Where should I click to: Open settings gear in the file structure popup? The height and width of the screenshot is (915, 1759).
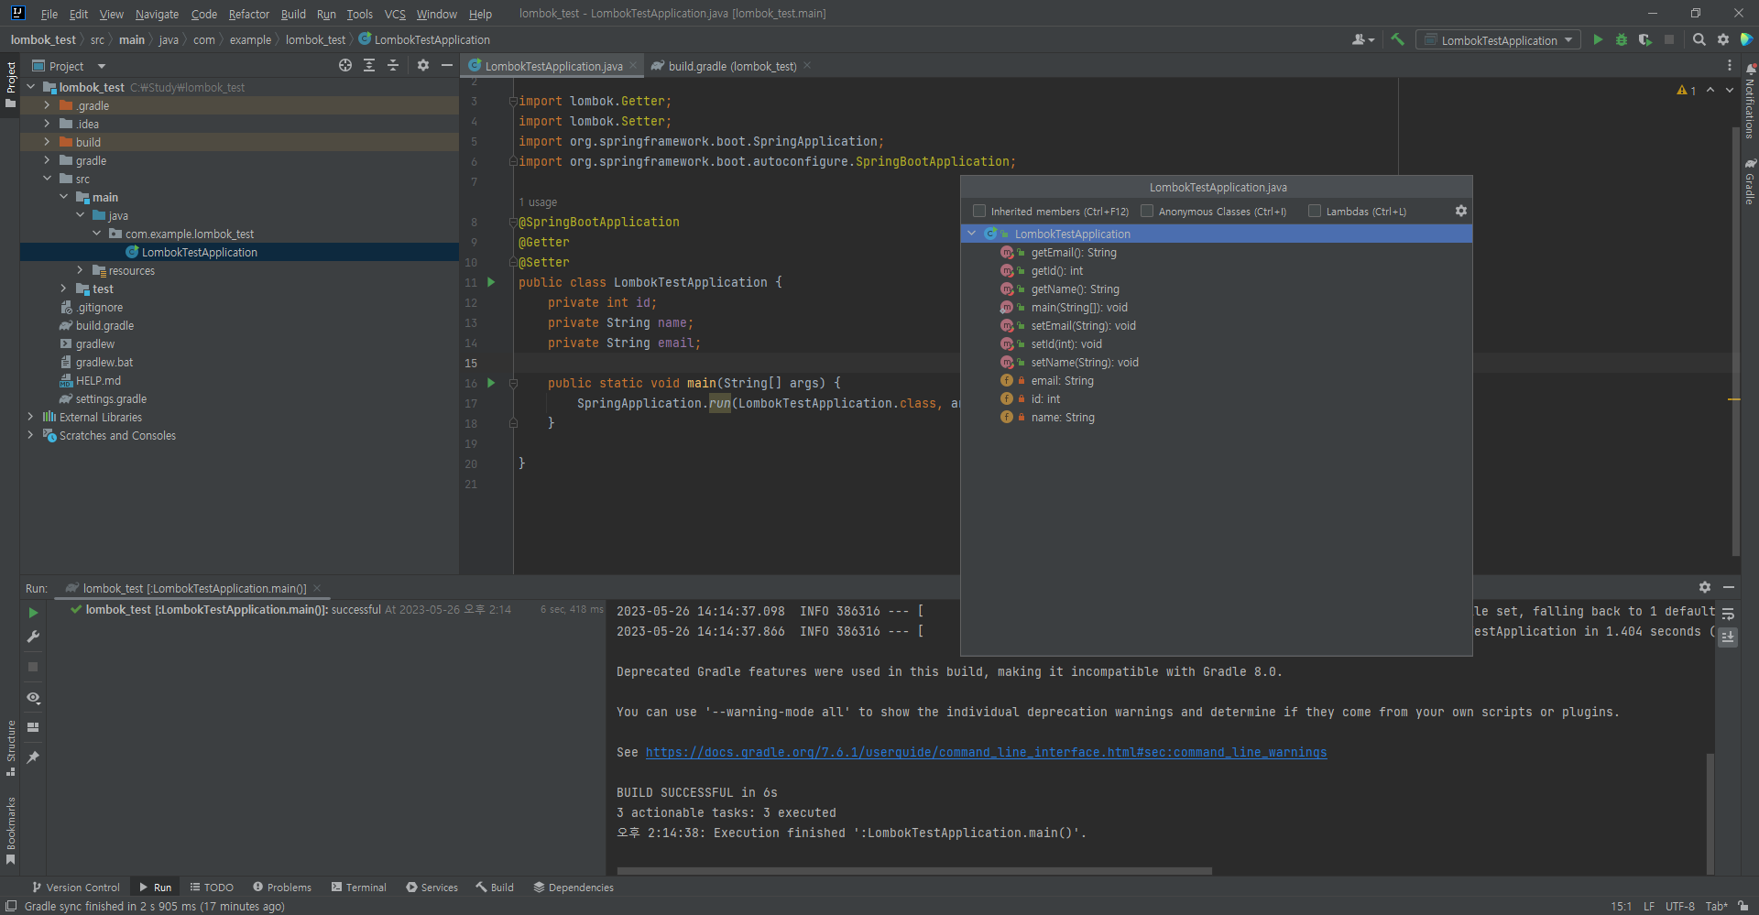coord(1460,211)
